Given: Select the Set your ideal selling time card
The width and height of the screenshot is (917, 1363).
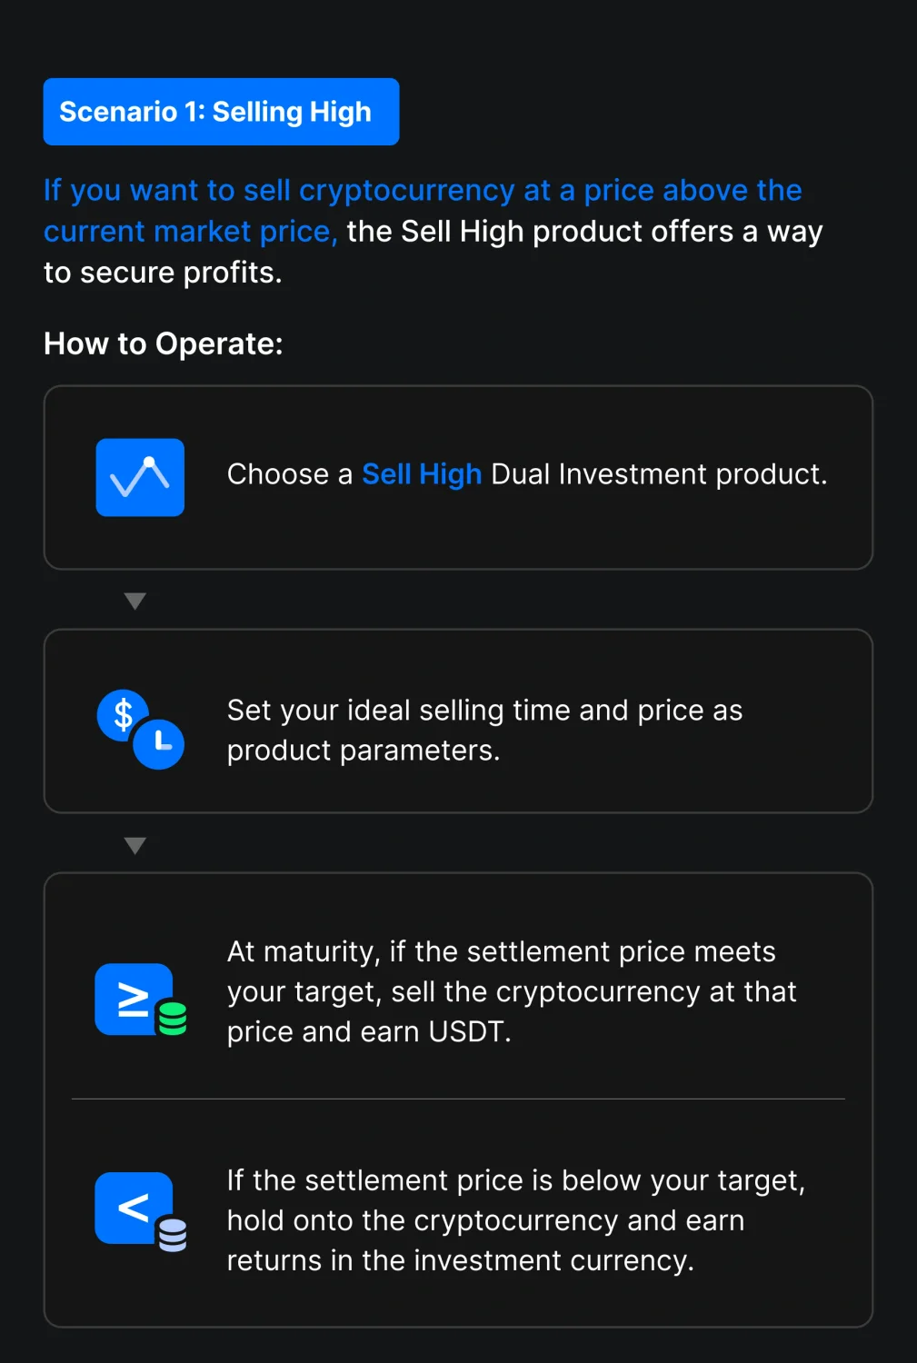Looking at the screenshot, I should [x=458, y=721].
